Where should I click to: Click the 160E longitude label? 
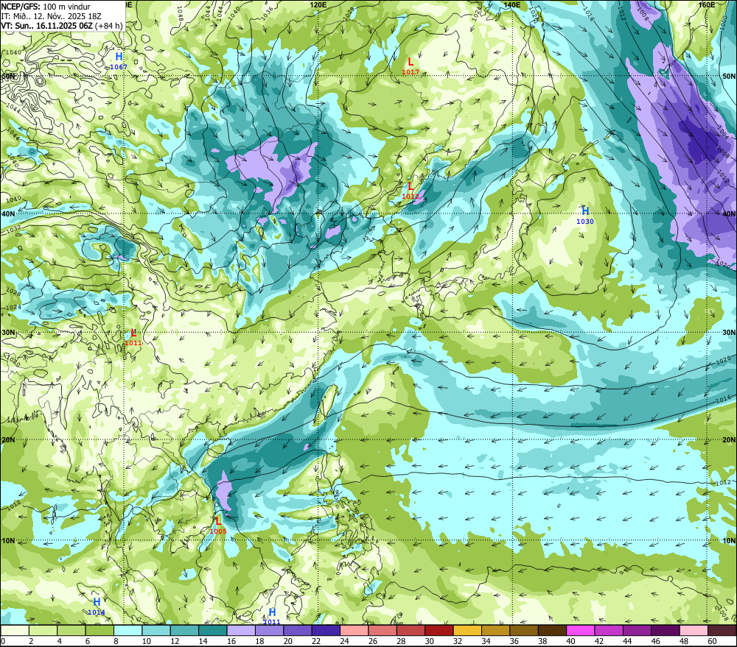(707, 4)
